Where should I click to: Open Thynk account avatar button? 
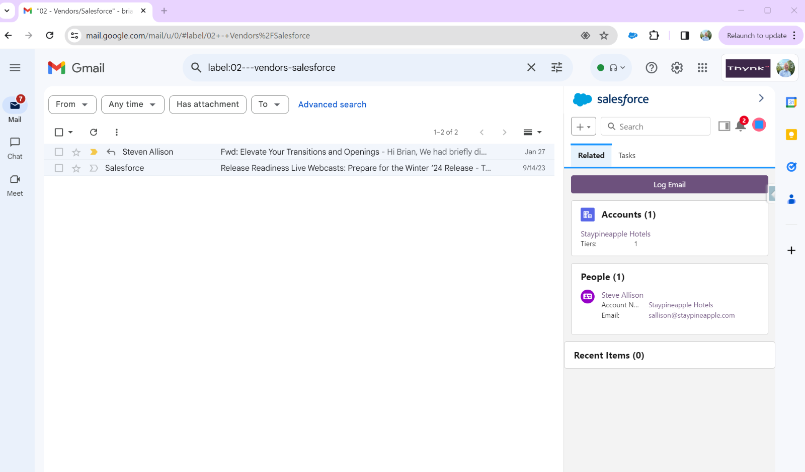760,68
